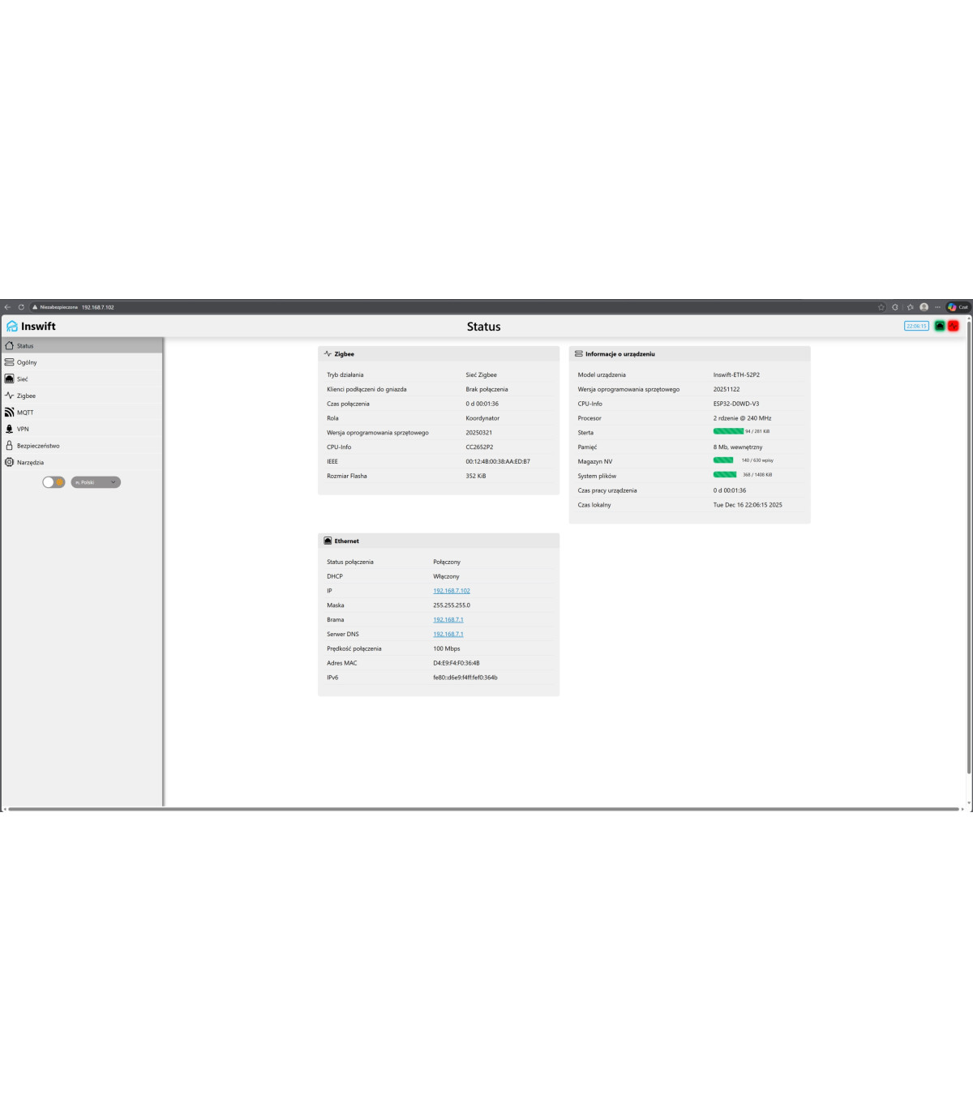Open the browser profile avatar
This screenshot has height=1112, width=973.
click(924, 307)
